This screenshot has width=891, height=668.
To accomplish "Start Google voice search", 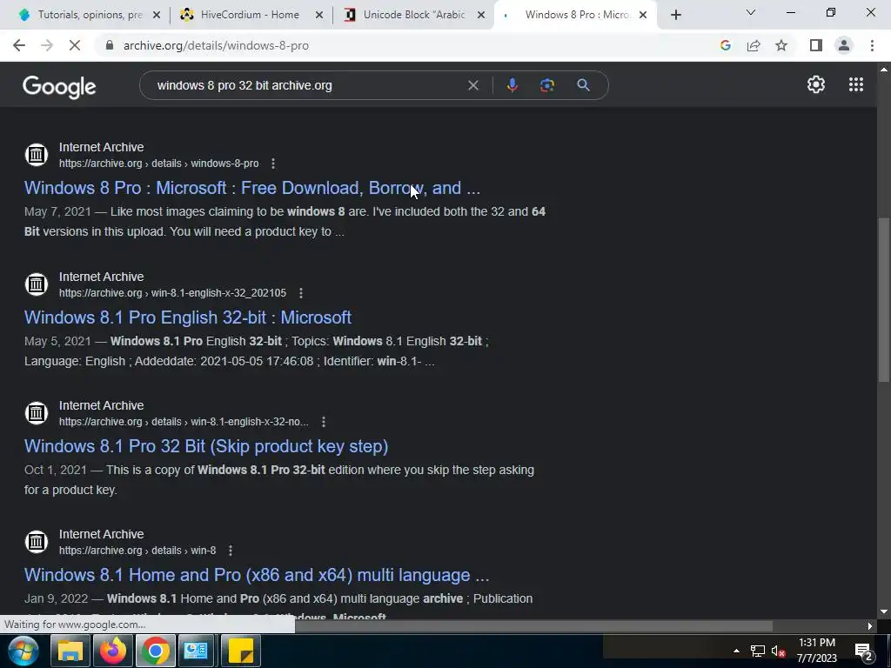I will click(x=512, y=85).
